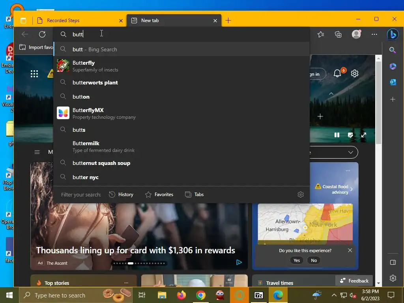Expand the feed layout dropdown chevron
Screen dimensions: 404x303
pos(350,152)
